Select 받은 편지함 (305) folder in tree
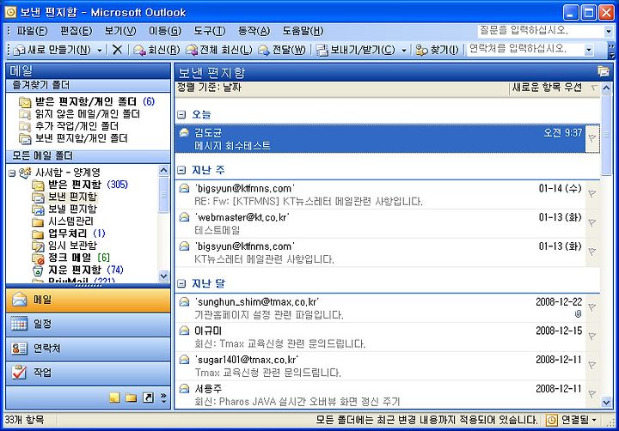 [x=80, y=185]
